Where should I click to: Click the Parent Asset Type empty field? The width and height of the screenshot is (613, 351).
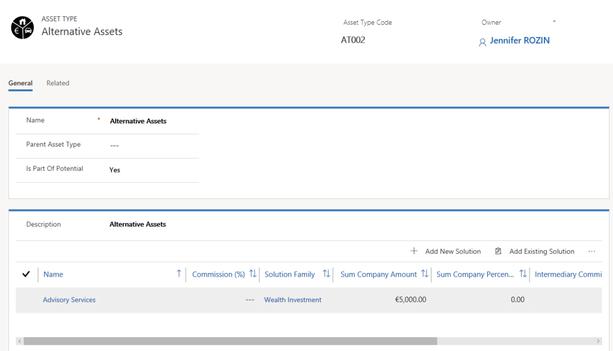coord(114,146)
